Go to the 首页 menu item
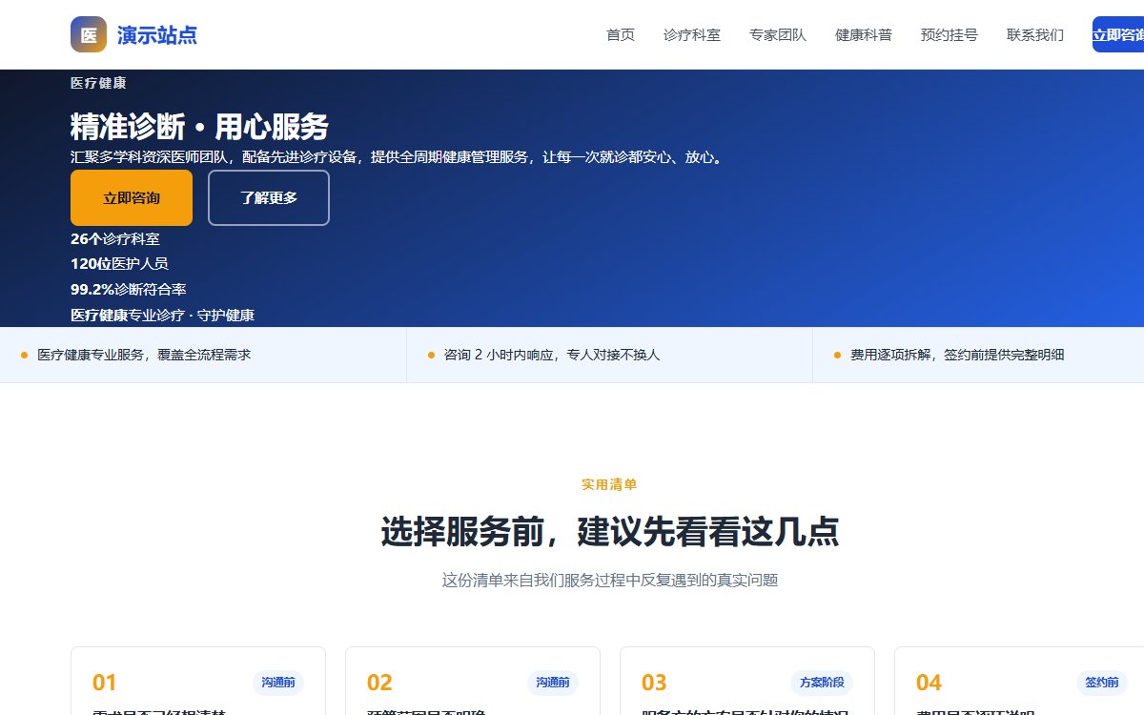This screenshot has width=1144, height=715. (x=621, y=35)
